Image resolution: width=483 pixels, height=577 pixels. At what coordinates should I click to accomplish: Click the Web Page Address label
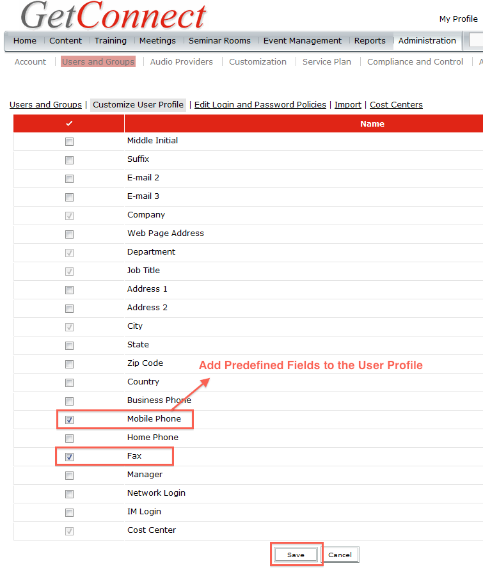point(165,233)
